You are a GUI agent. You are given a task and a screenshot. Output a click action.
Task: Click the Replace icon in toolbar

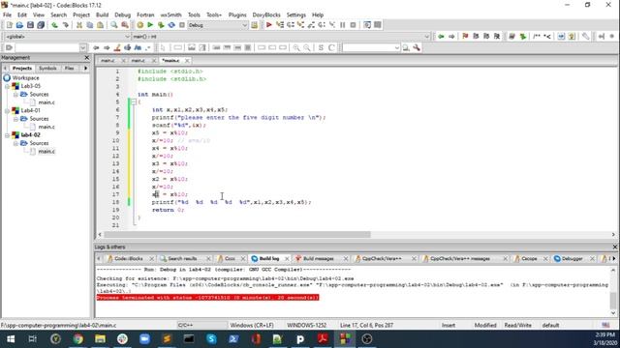tap(125, 25)
